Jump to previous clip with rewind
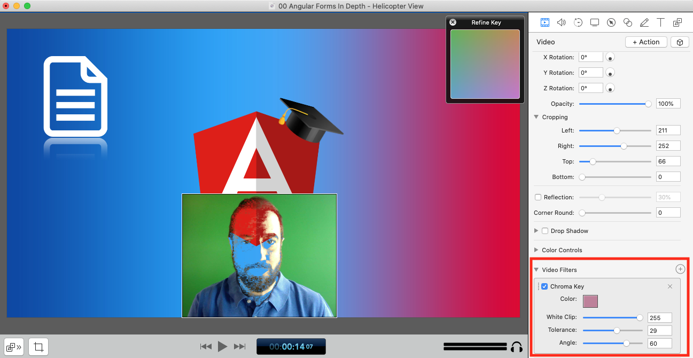The height and width of the screenshot is (358, 693). 206,347
